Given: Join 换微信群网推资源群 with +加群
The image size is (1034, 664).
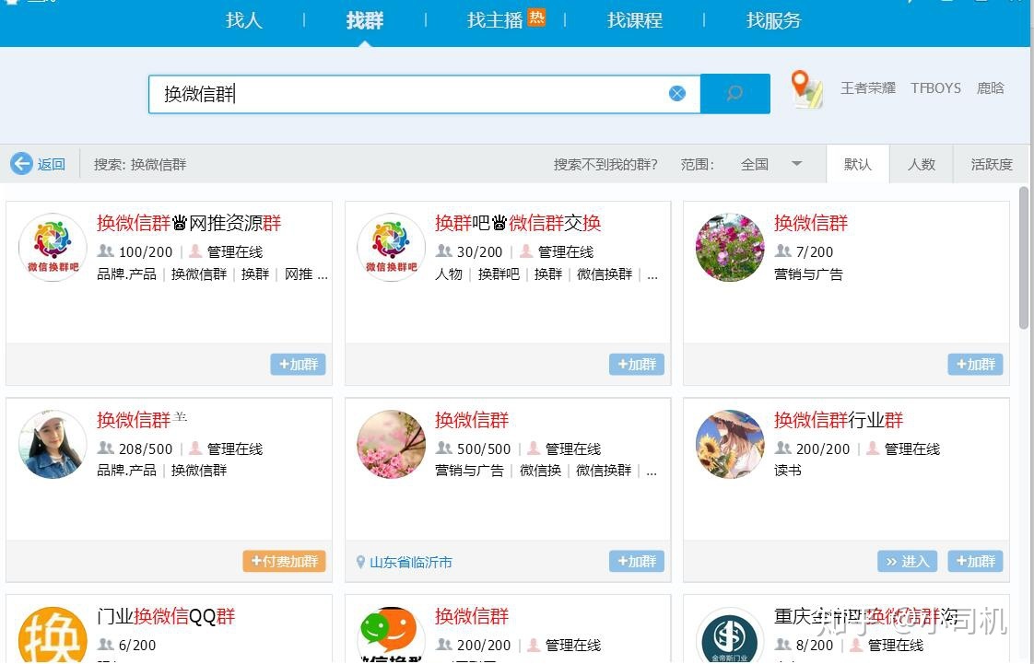Looking at the screenshot, I should tap(298, 365).
